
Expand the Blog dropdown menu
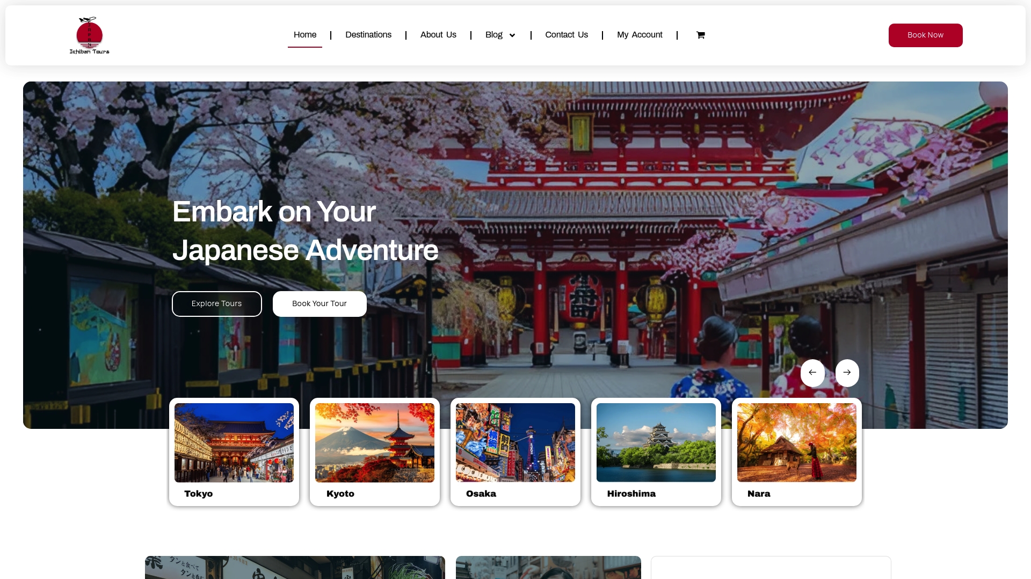pyautogui.click(x=499, y=35)
